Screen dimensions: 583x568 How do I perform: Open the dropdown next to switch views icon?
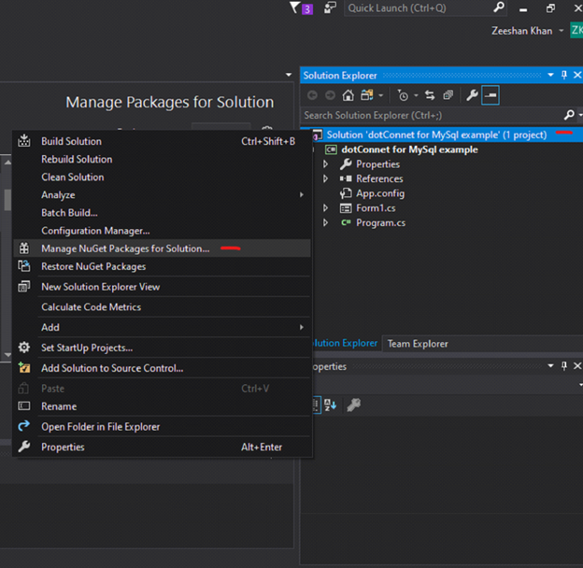click(381, 95)
